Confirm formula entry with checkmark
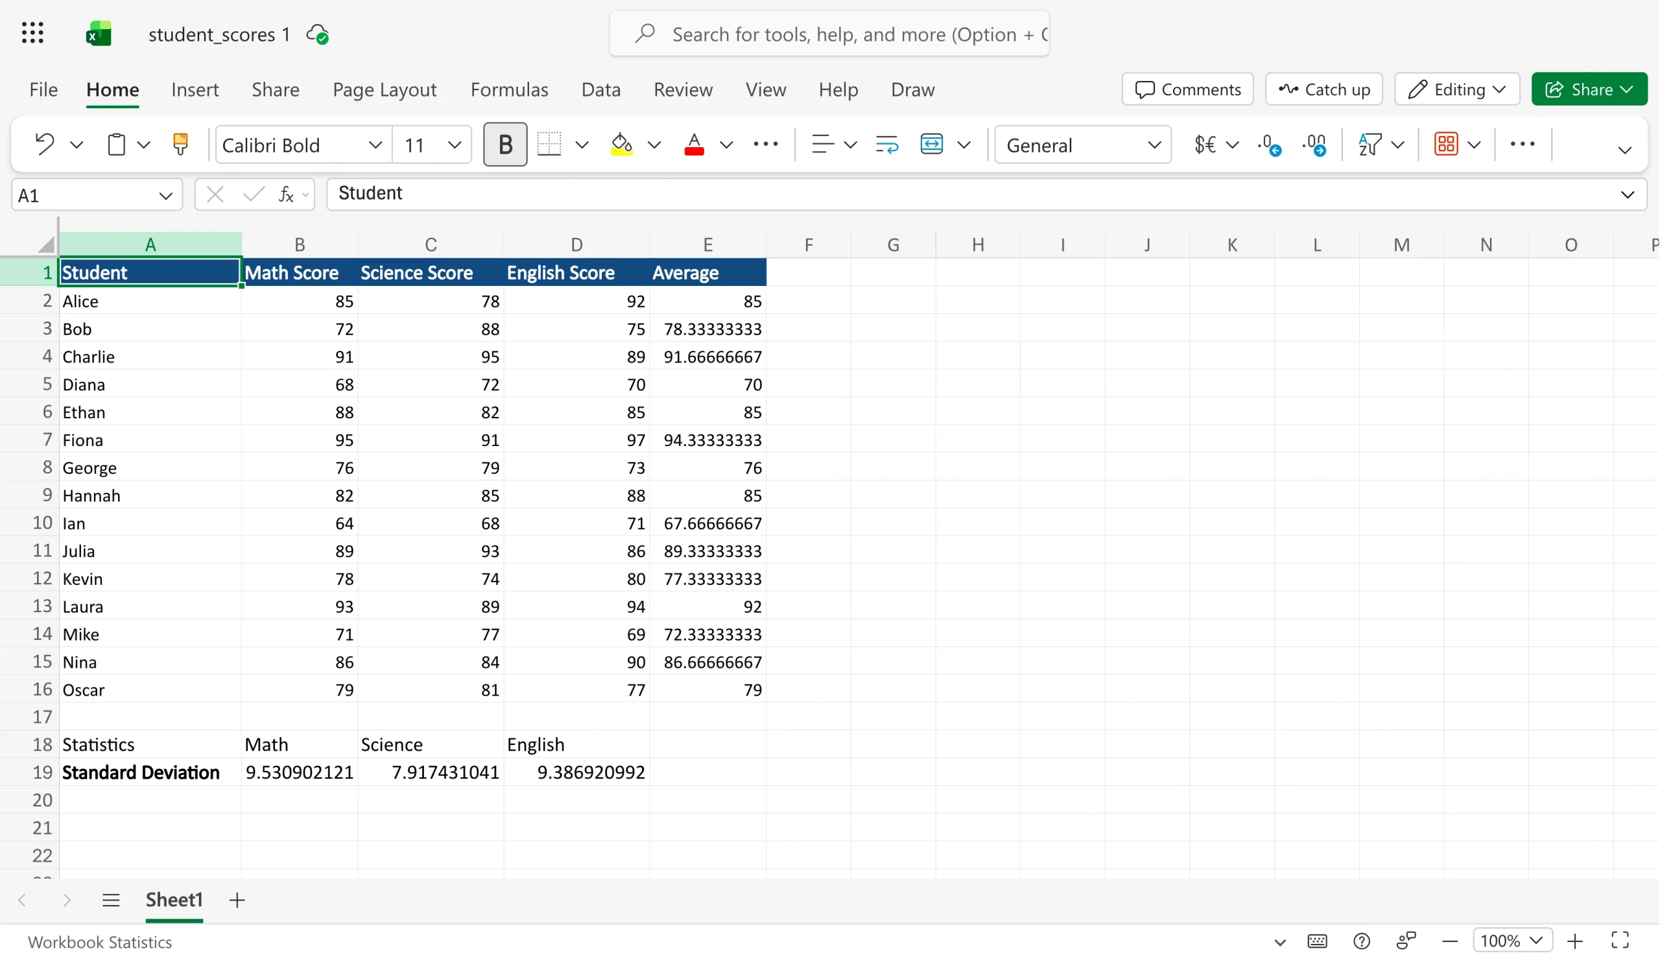The height and width of the screenshot is (955, 1660). [x=253, y=194]
